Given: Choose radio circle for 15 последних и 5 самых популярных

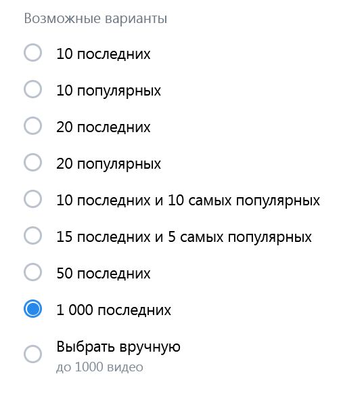Looking at the screenshot, I should 32,236.
